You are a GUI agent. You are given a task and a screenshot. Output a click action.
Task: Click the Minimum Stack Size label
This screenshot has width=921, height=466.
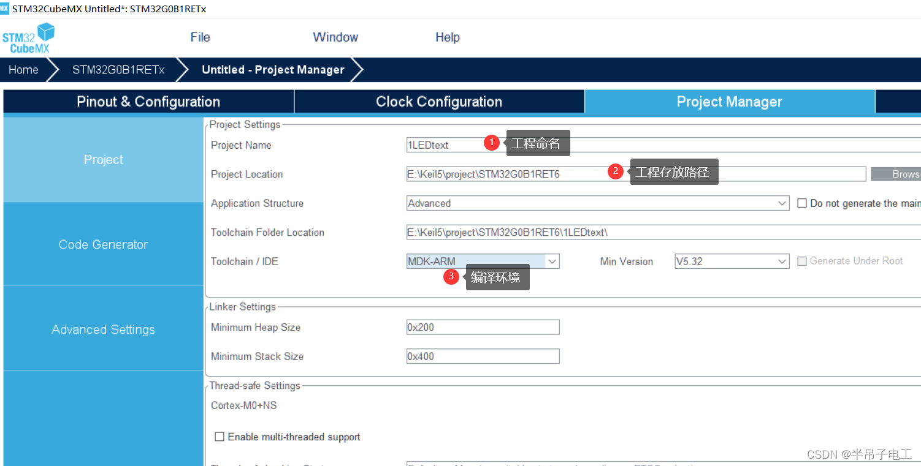pos(257,356)
